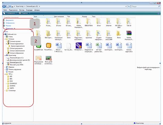
Task: Select the blank tur-rus file icon
Action: click(69, 45)
